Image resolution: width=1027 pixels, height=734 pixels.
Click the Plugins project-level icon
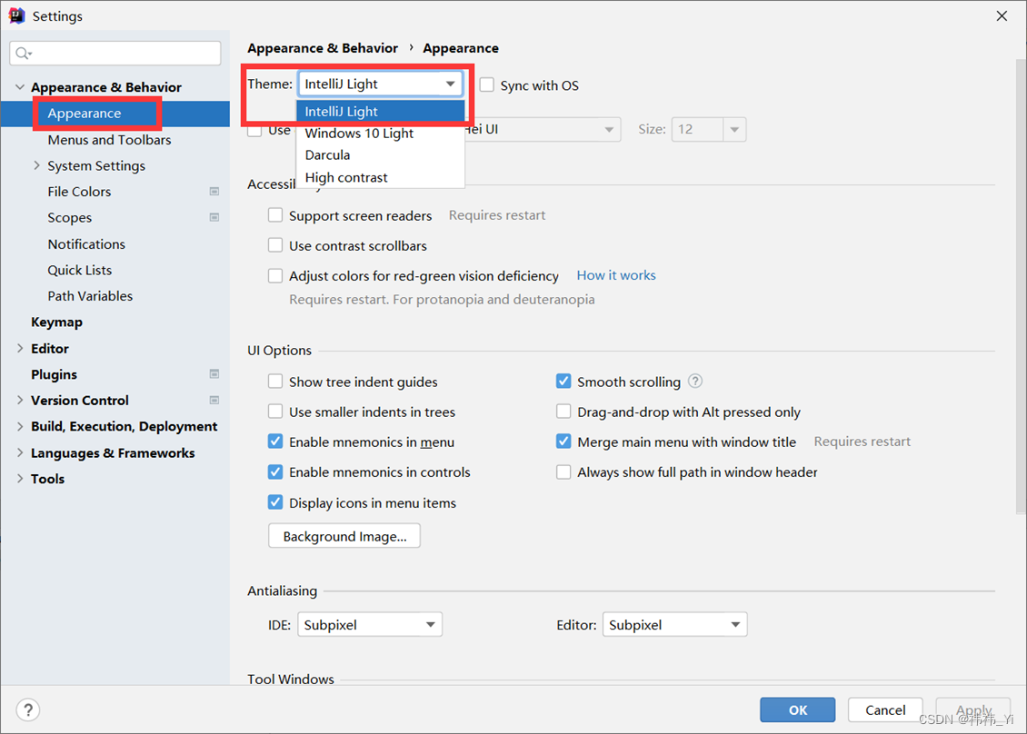click(214, 374)
